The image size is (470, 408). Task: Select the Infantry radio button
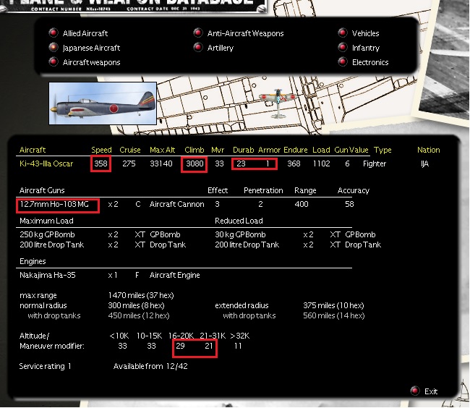[x=343, y=47]
